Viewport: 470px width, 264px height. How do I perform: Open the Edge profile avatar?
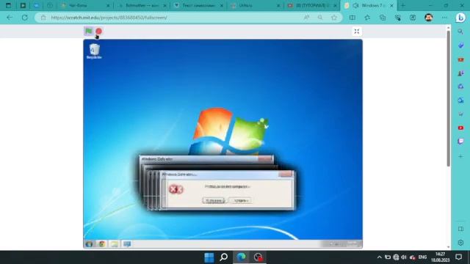pyautogui.click(x=429, y=18)
